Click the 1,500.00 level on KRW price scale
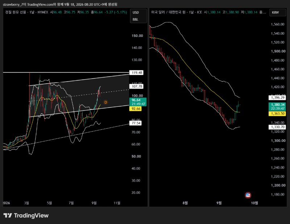Viewport: 290px width, 224px height. click(x=278, y=51)
